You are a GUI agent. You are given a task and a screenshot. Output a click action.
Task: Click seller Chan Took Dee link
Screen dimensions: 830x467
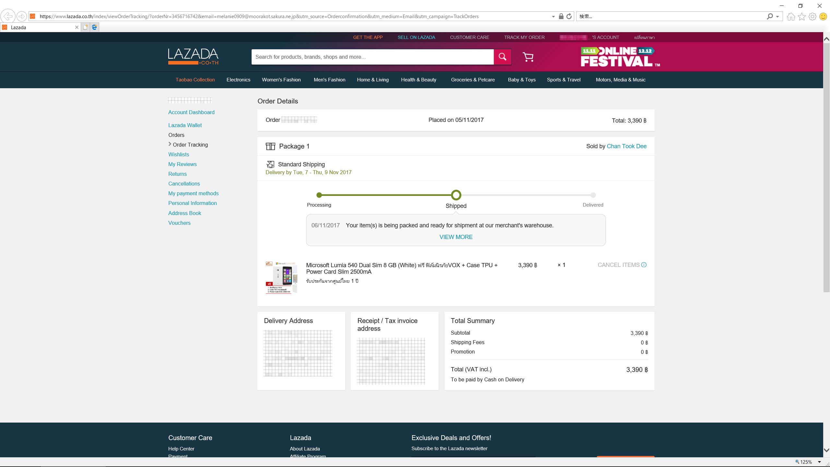[626, 146]
